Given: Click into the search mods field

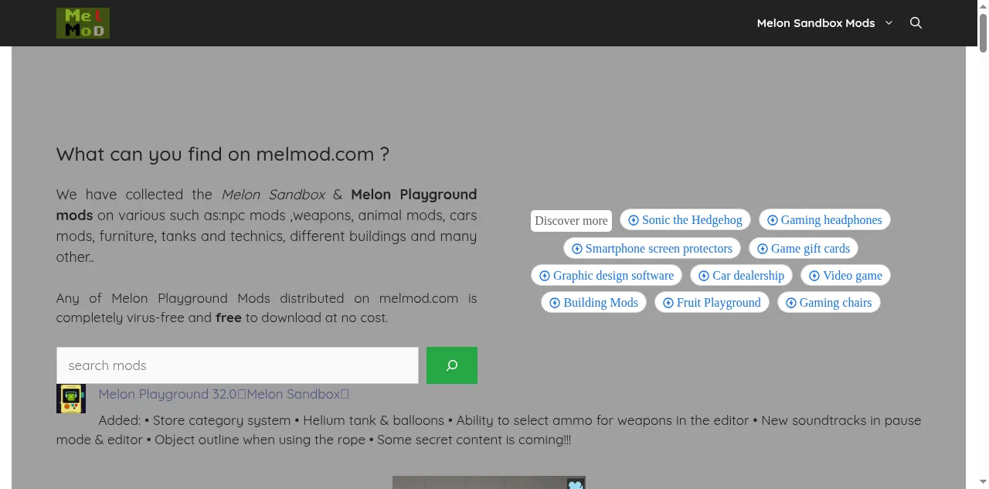Looking at the screenshot, I should pos(237,365).
